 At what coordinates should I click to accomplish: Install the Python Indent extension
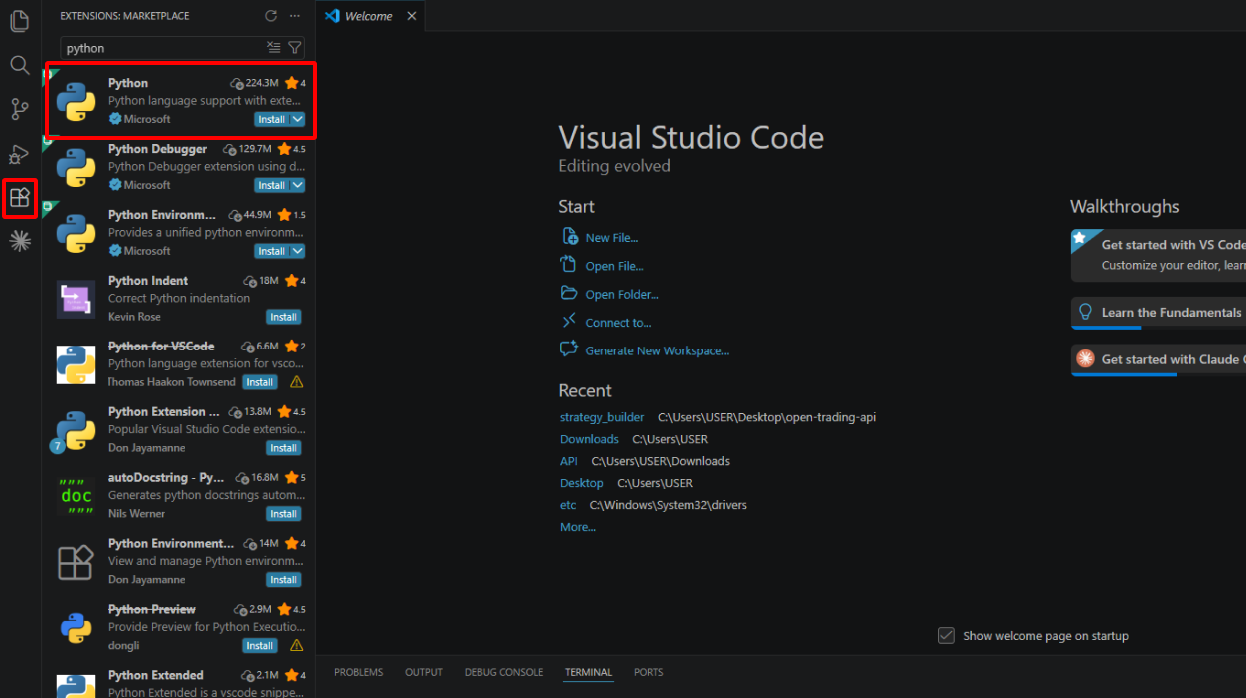pos(284,317)
